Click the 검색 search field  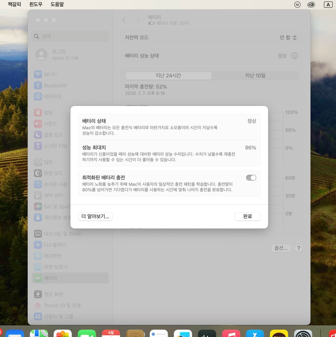(x=70, y=36)
